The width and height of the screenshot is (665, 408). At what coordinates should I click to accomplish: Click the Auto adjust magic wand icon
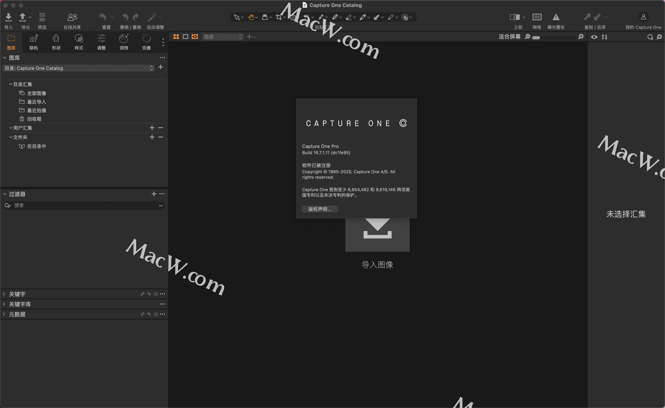click(152, 17)
